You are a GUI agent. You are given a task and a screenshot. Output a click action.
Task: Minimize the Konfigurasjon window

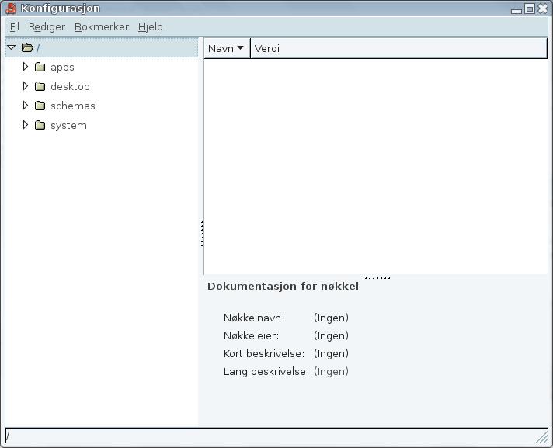[516, 10]
